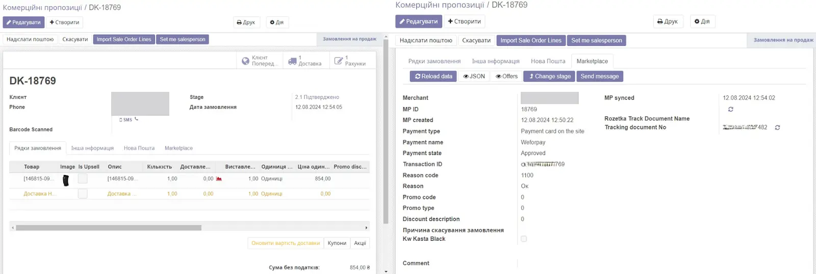
Task: Click the Кількість column header
Action: click(x=160, y=167)
